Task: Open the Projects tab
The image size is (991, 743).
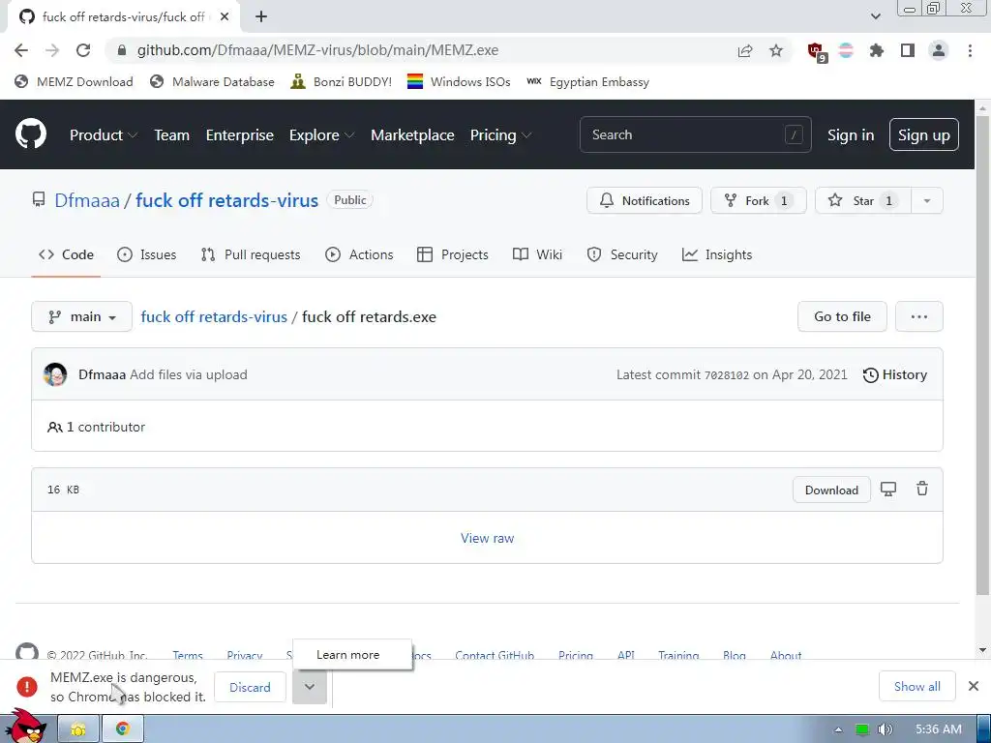Action: 453,254
